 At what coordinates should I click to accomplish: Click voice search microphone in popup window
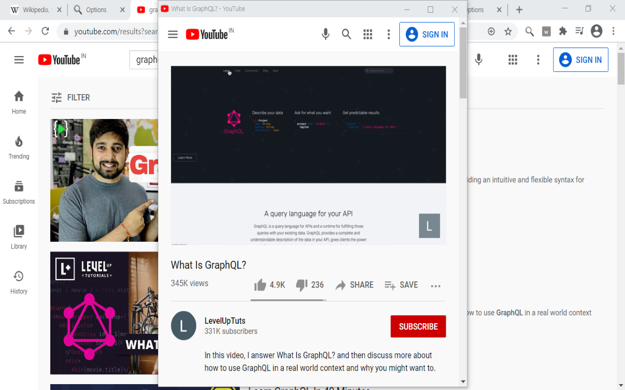tap(326, 34)
